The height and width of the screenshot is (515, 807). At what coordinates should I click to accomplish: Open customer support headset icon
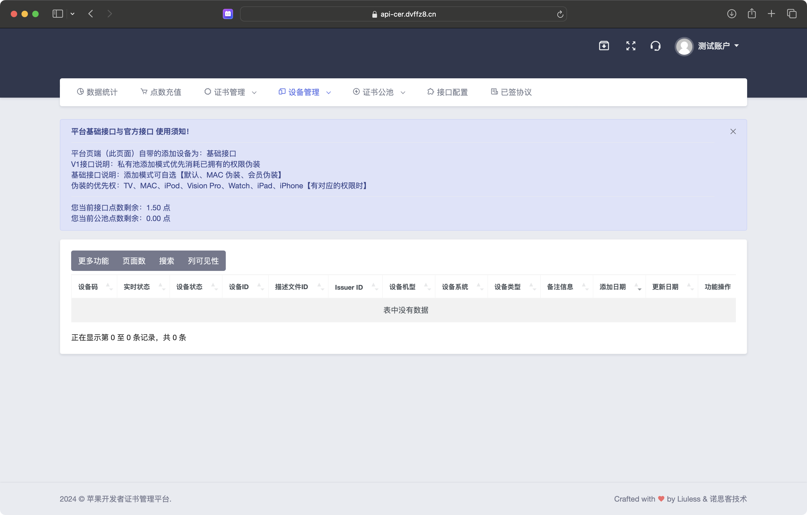pyautogui.click(x=655, y=46)
